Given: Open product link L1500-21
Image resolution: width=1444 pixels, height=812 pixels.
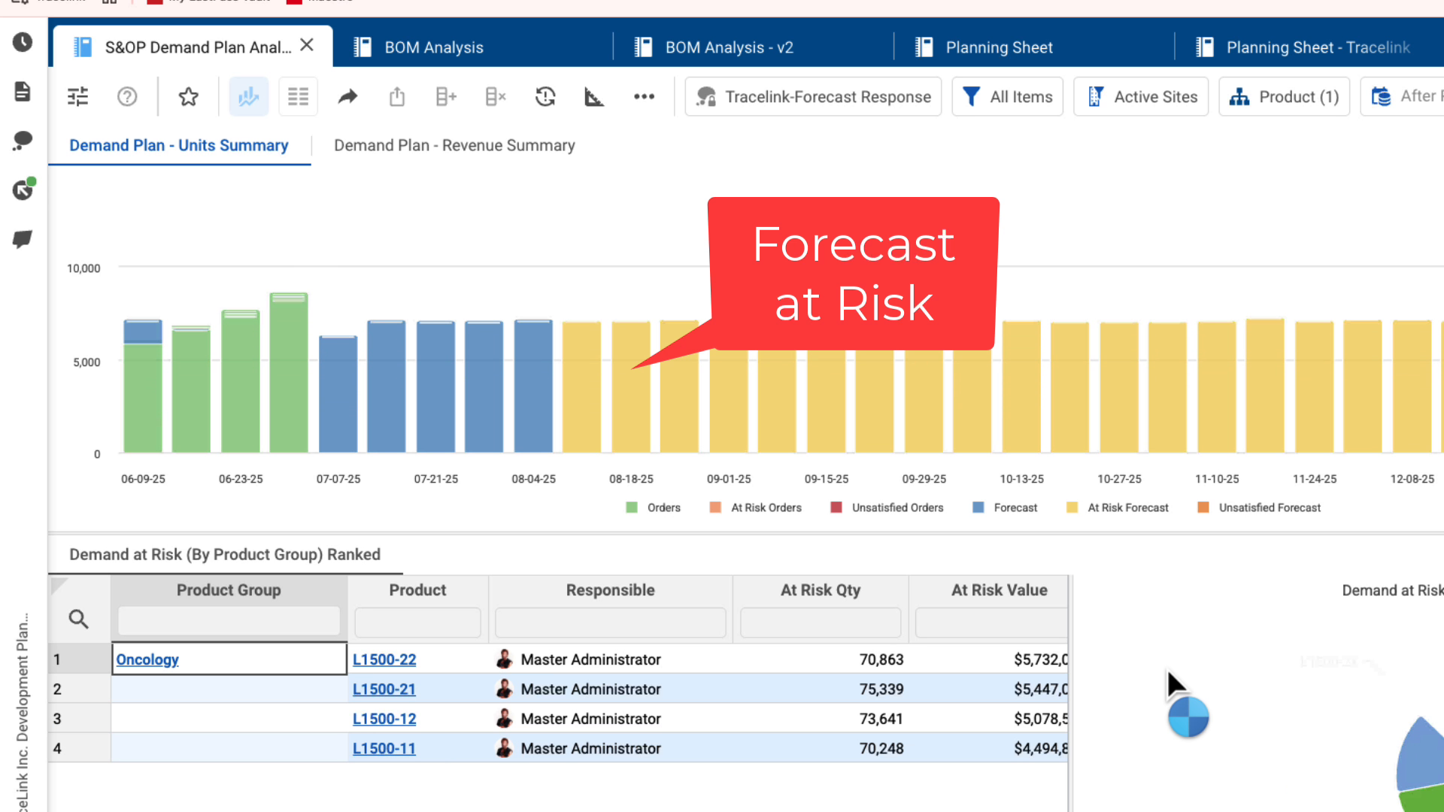Looking at the screenshot, I should tap(384, 689).
